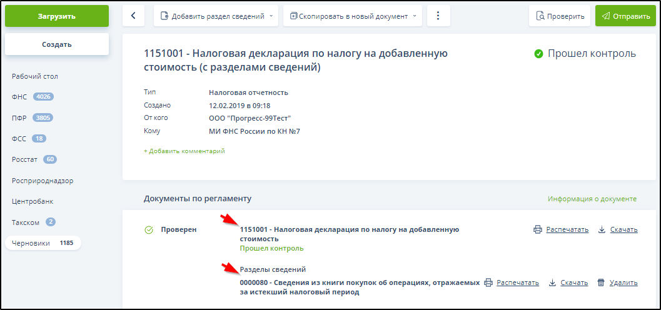The width and height of the screenshot is (661, 310).
Task: Click the printer icon for section 0000080
Action: (x=488, y=282)
